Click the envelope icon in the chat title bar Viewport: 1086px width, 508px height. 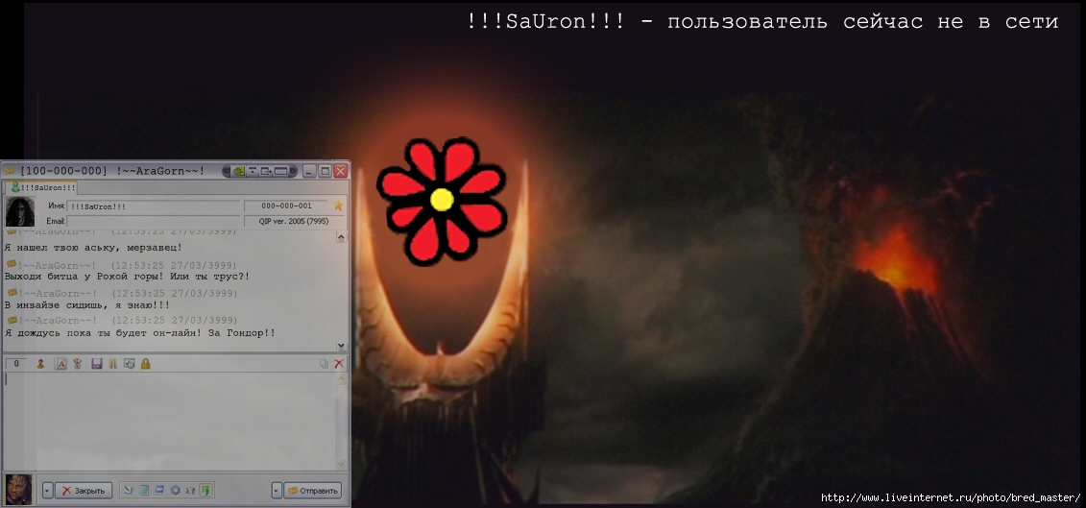click(10, 171)
